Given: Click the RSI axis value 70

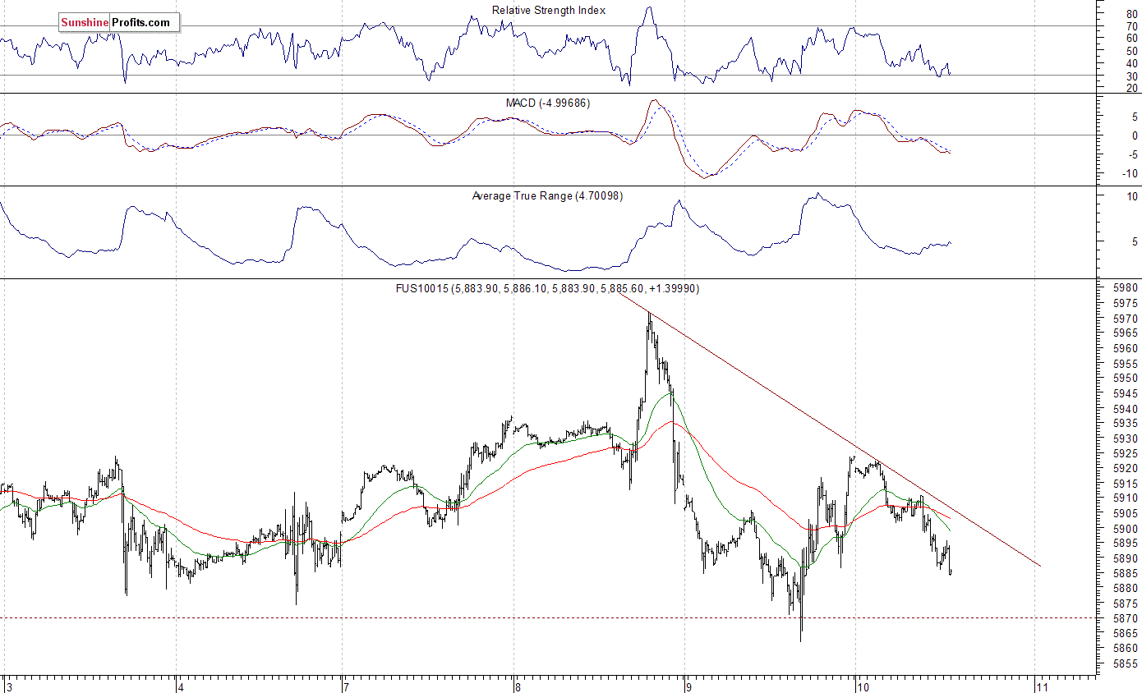Looking at the screenshot, I should (1132, 26).
